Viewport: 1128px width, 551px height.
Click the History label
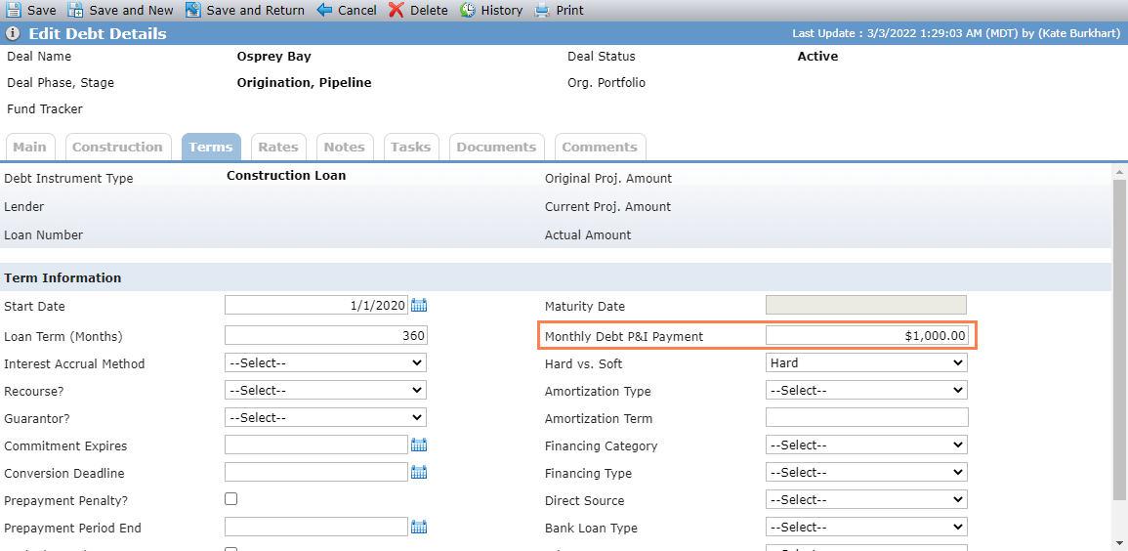tap(502, 10)
